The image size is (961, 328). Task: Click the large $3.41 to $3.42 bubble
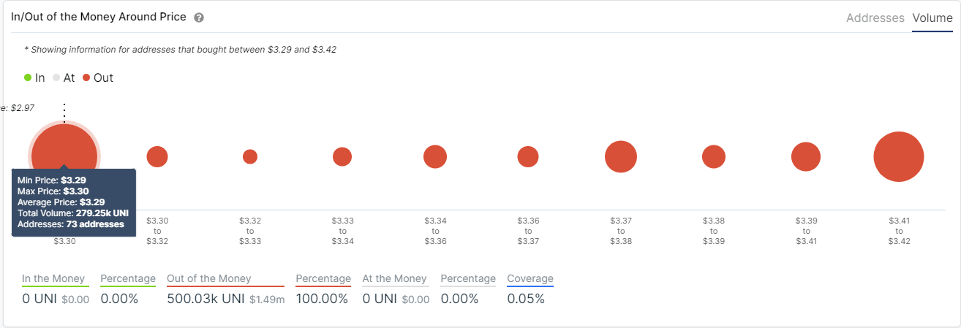(x=899, y=156)
